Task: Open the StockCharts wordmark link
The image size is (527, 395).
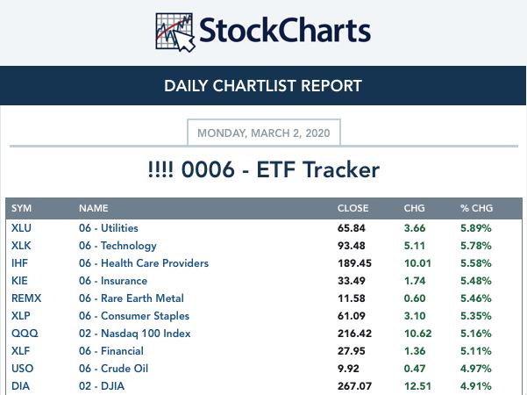Action: pyautogui.click(x=285, y=30)
